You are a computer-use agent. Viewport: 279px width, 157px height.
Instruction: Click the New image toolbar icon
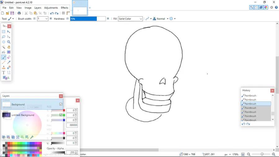tap(3, 13)
